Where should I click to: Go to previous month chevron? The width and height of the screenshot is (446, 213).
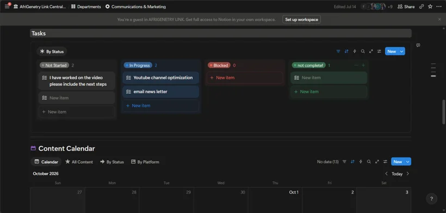point(386,173)
